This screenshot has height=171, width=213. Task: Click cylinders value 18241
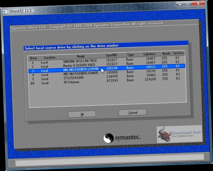[151, 71]
